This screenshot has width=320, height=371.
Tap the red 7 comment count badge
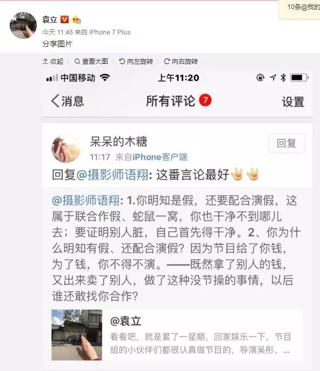point(205,100)
